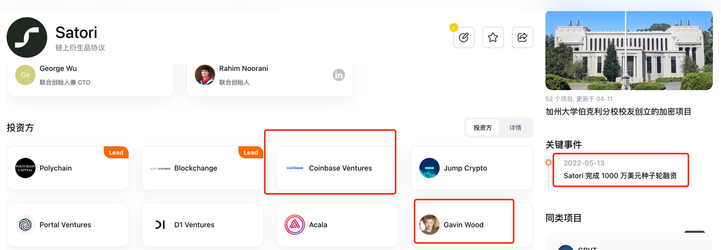The height and width of the screenshot is (250, 721).
Task: Click the edit pencil icon
Action: 463,37
